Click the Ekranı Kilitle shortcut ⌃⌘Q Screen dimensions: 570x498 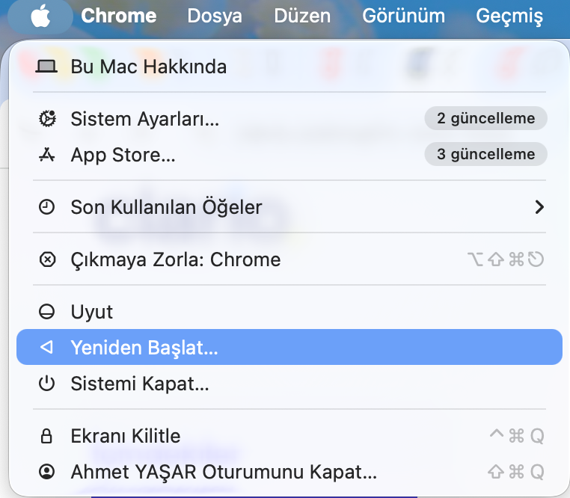click(517, 436)
